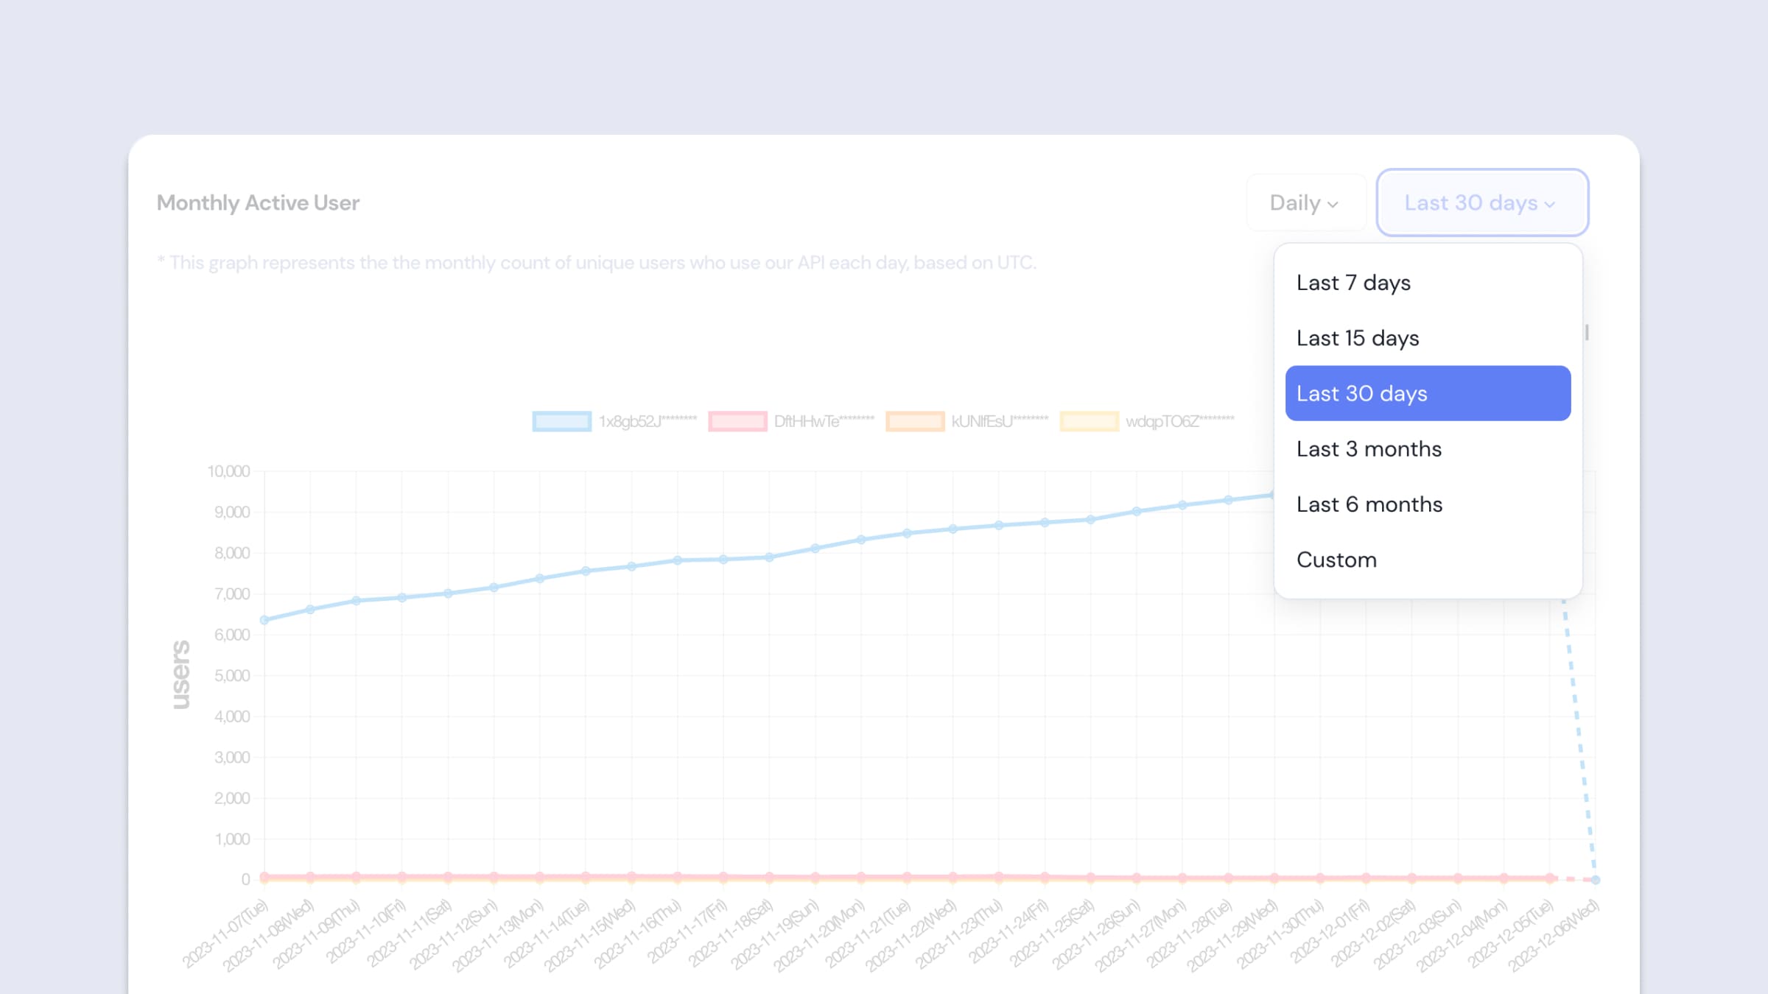Select the DftHHwTe legend icon

click(737, 421)
